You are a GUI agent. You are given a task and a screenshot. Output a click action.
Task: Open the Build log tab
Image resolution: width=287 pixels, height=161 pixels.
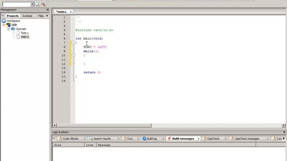152,139
